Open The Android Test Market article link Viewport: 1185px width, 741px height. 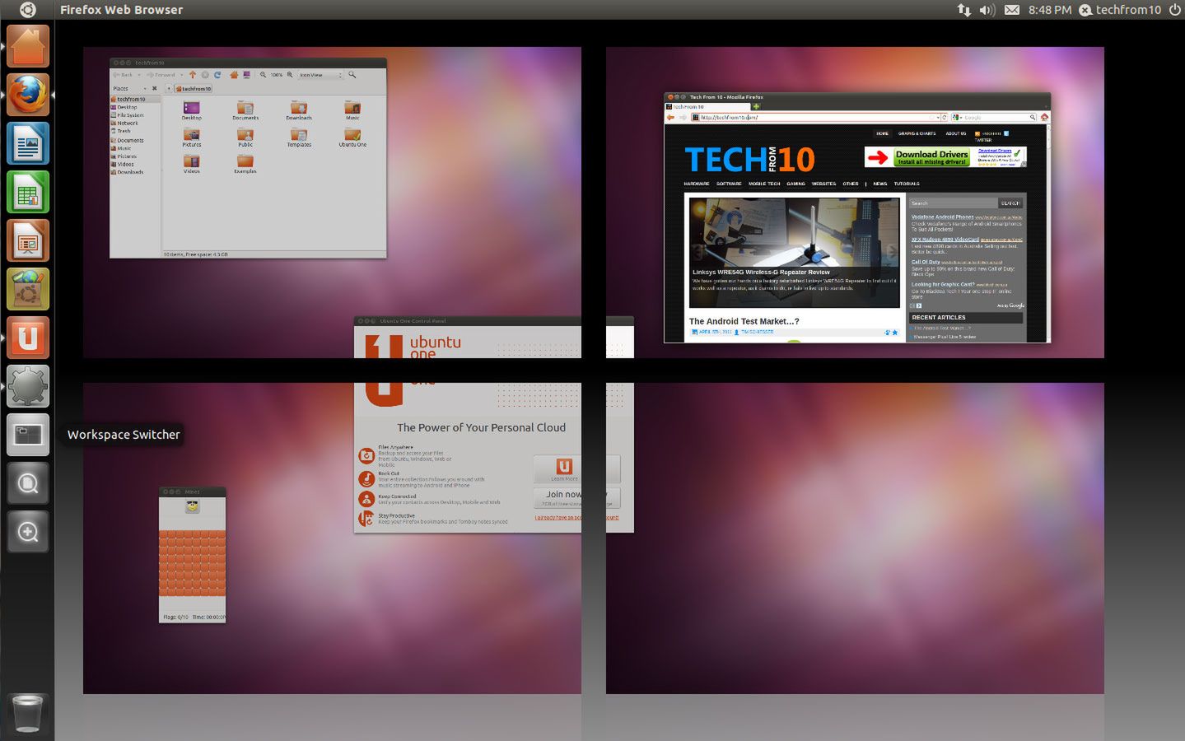(744, 321)
